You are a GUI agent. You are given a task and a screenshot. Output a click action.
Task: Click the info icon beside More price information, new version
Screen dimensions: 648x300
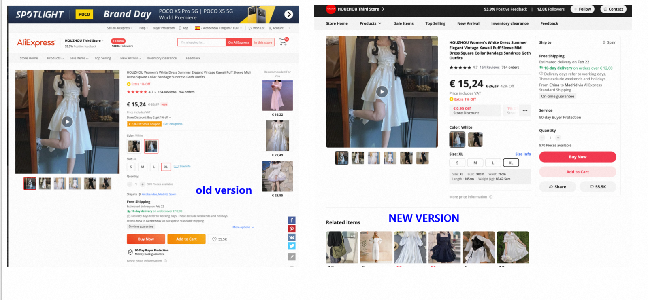pos(491,197)
